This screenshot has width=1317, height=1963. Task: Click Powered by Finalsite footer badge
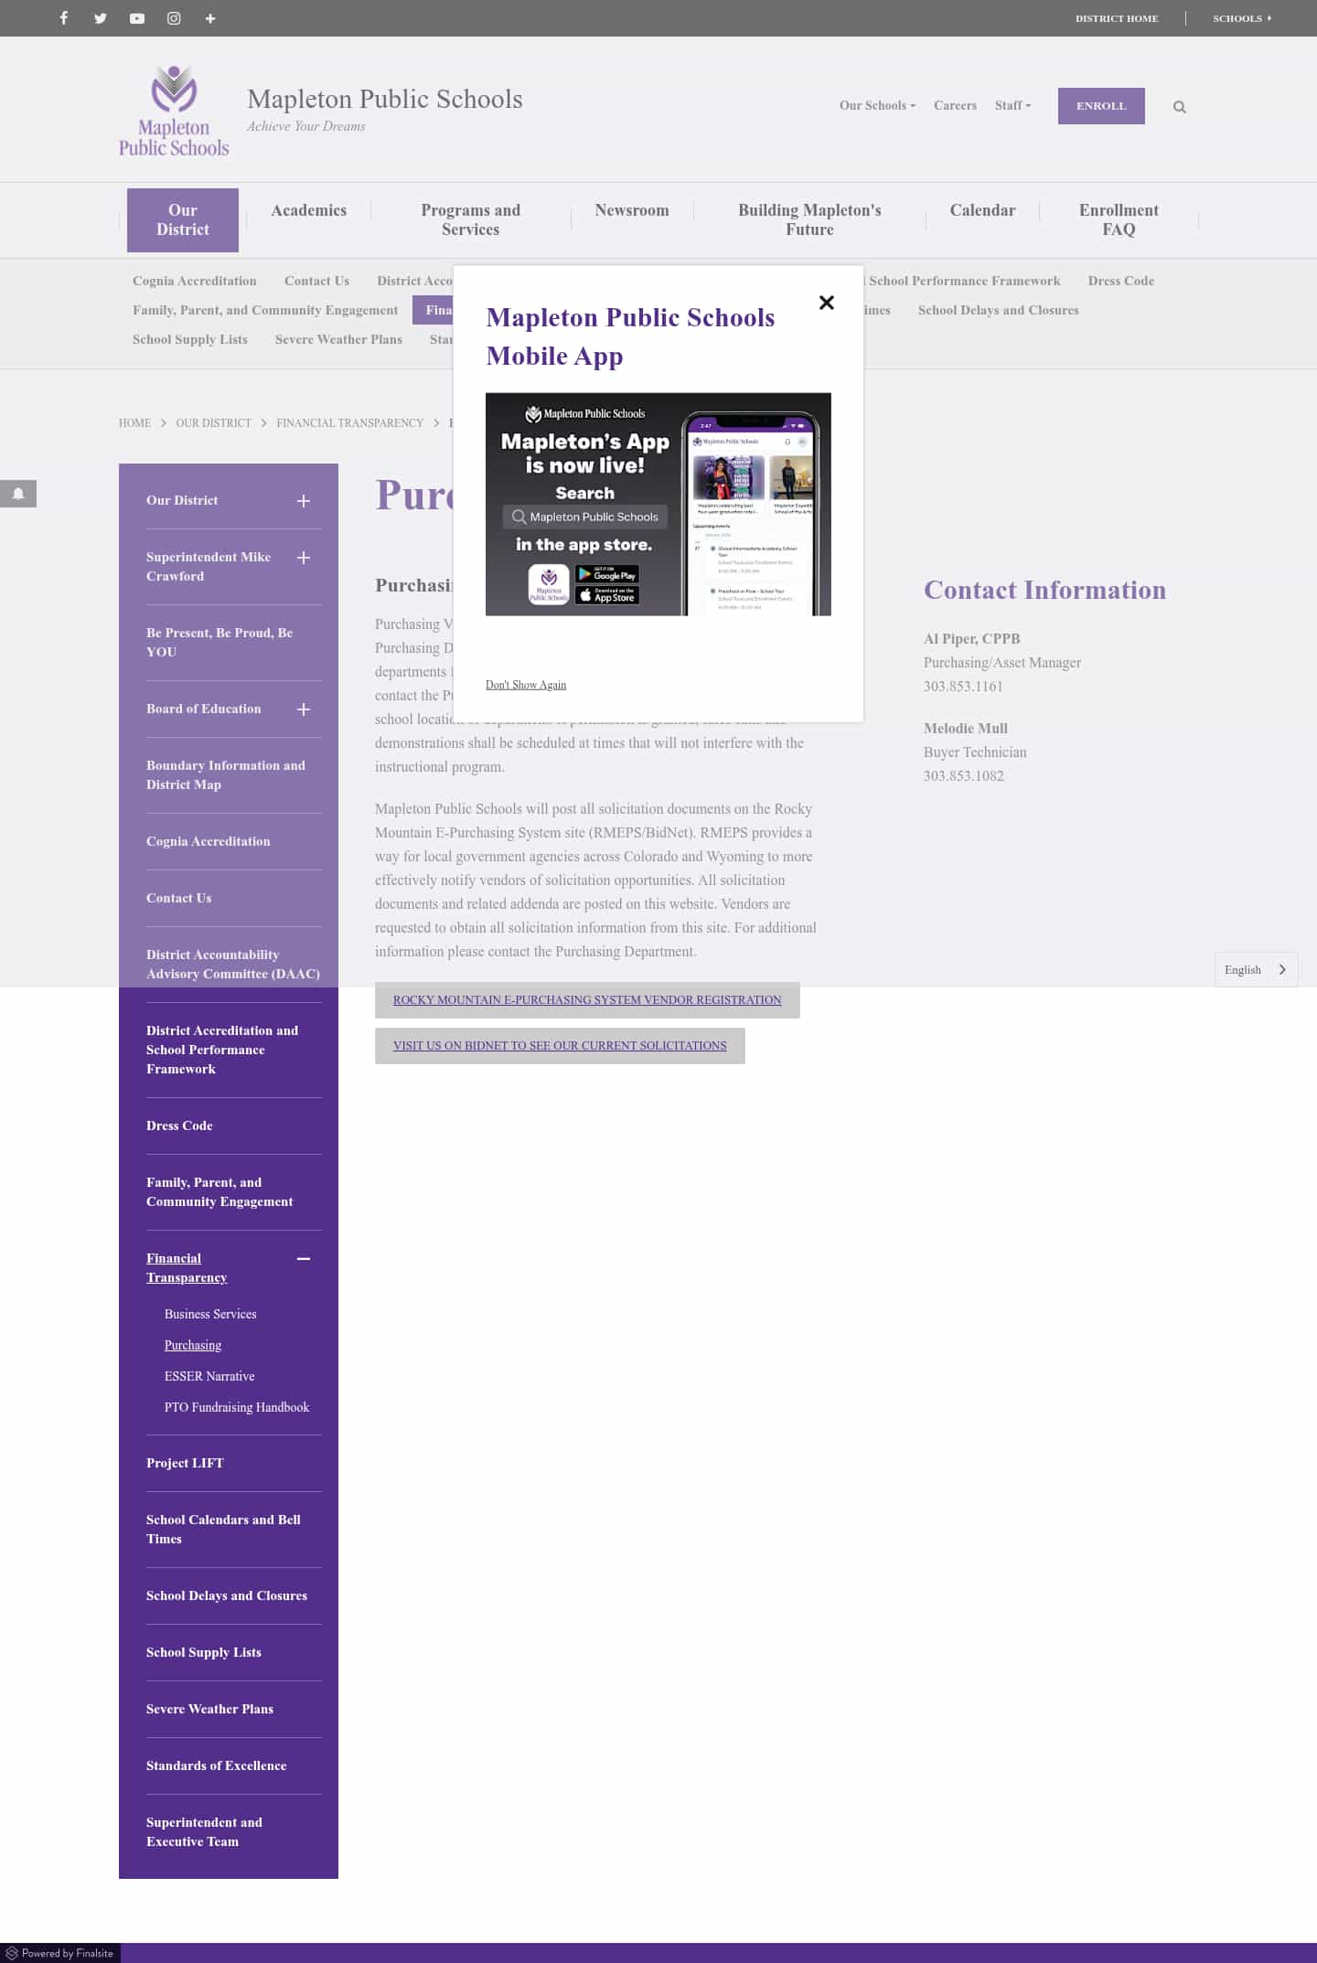60,1953
